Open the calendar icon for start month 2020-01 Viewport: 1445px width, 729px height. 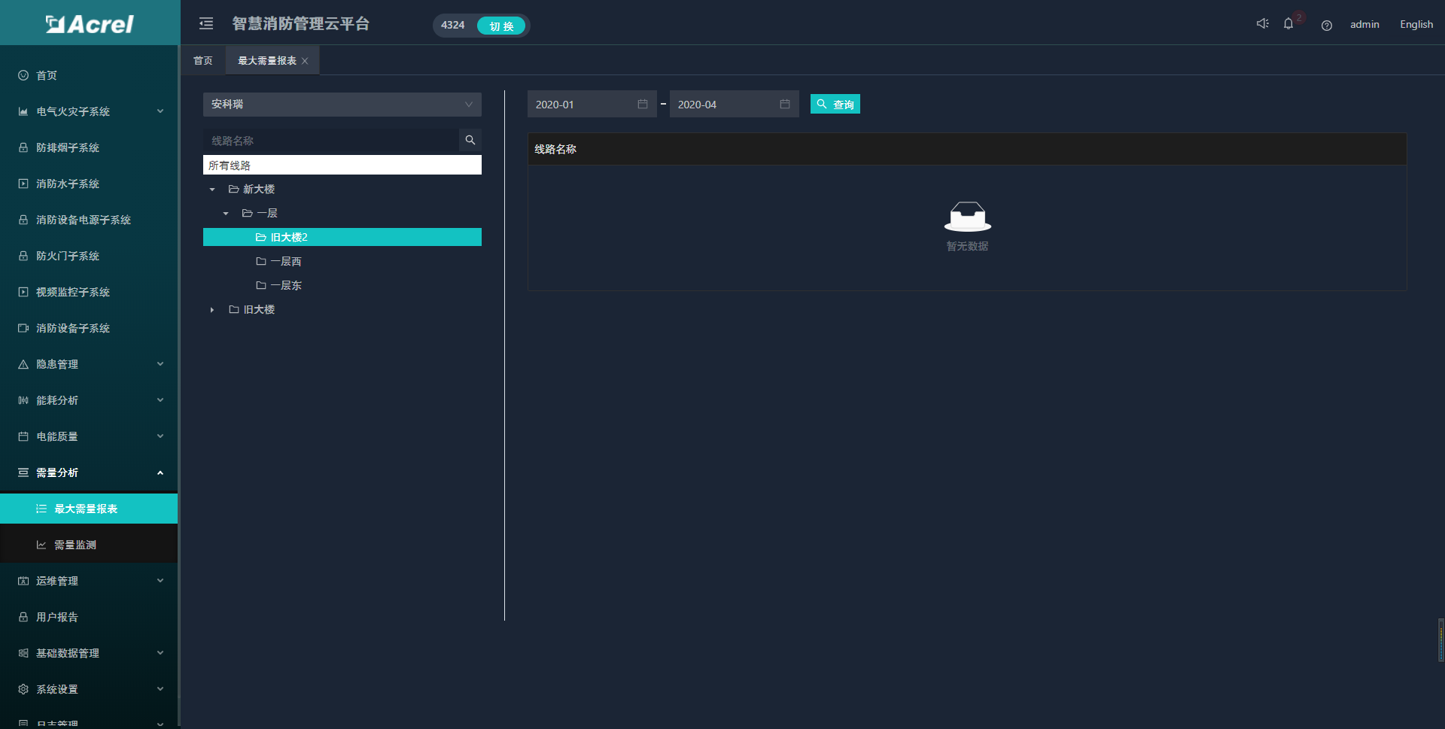[643, 104]
